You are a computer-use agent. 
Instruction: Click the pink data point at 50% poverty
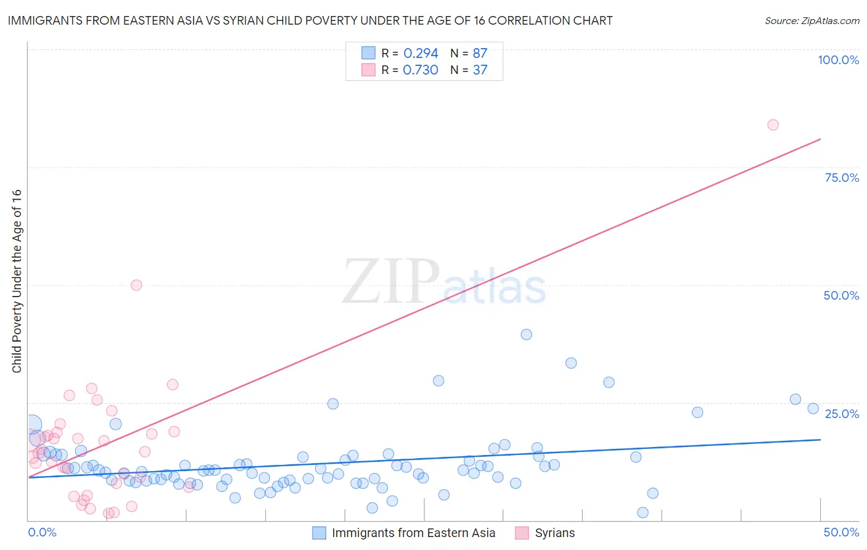136,285
